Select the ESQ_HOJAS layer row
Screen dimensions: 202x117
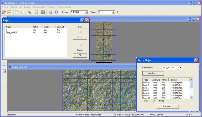pos(11,32)
